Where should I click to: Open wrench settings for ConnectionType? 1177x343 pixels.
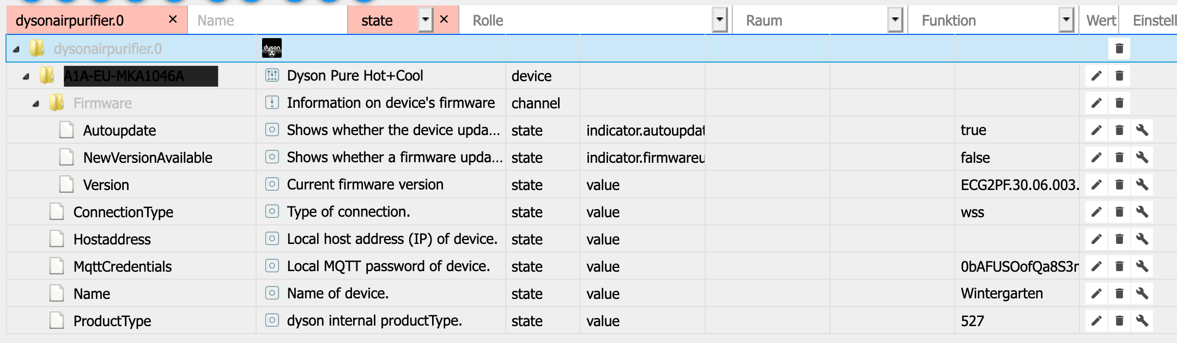pos(1142,212)
